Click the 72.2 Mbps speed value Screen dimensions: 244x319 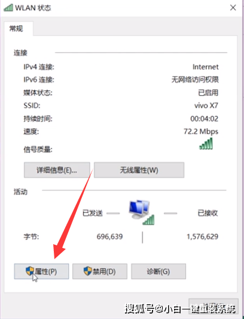[201, 132]
